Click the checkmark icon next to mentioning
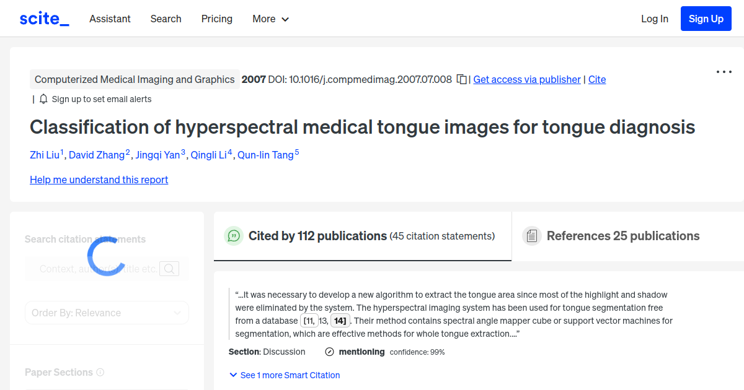 point(329,352)
